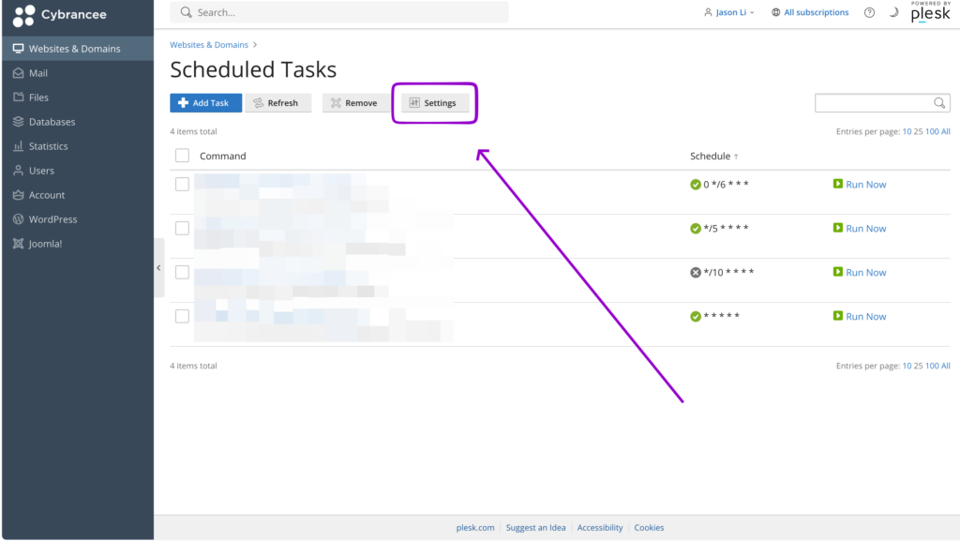
Task: Run Now the 0 */6 * * * task
Action: tap(860, 184)
